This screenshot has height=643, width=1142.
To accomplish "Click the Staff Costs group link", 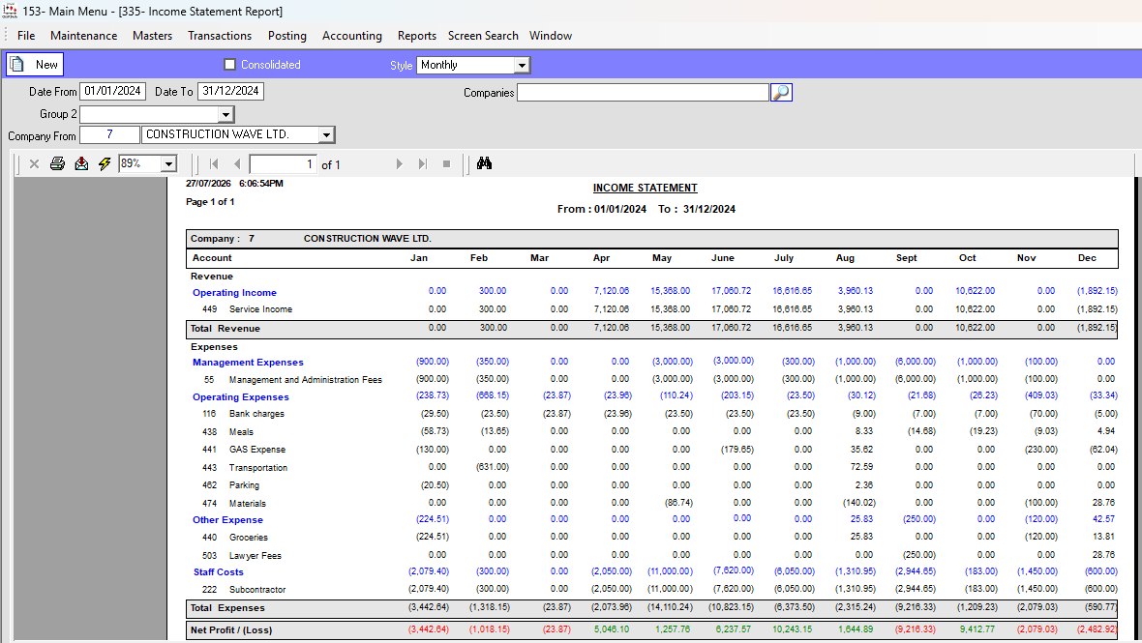I will (219, 572).
